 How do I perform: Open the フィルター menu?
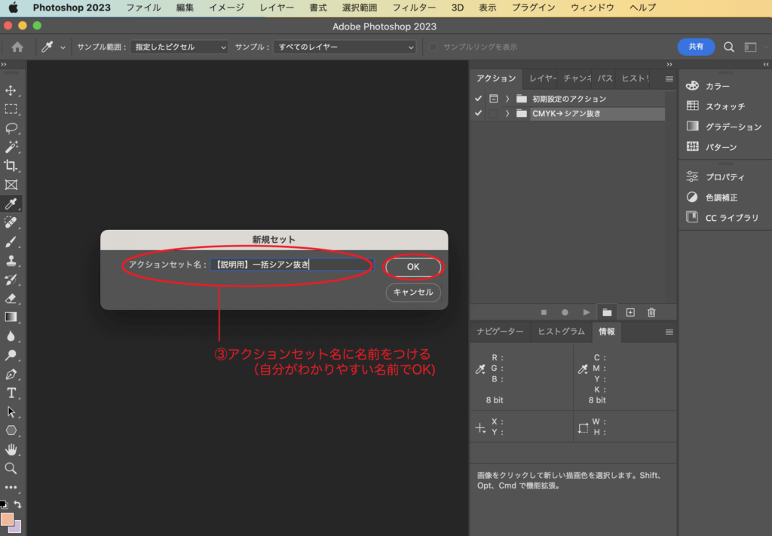coord(414,8)
